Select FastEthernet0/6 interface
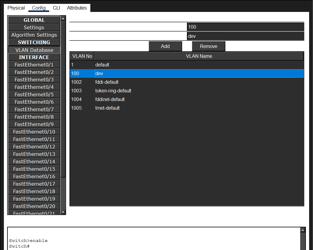 pos(34,102)
